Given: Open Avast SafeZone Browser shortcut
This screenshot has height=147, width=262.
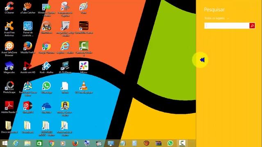Looking at the screenshot, I should pos(9,49).
